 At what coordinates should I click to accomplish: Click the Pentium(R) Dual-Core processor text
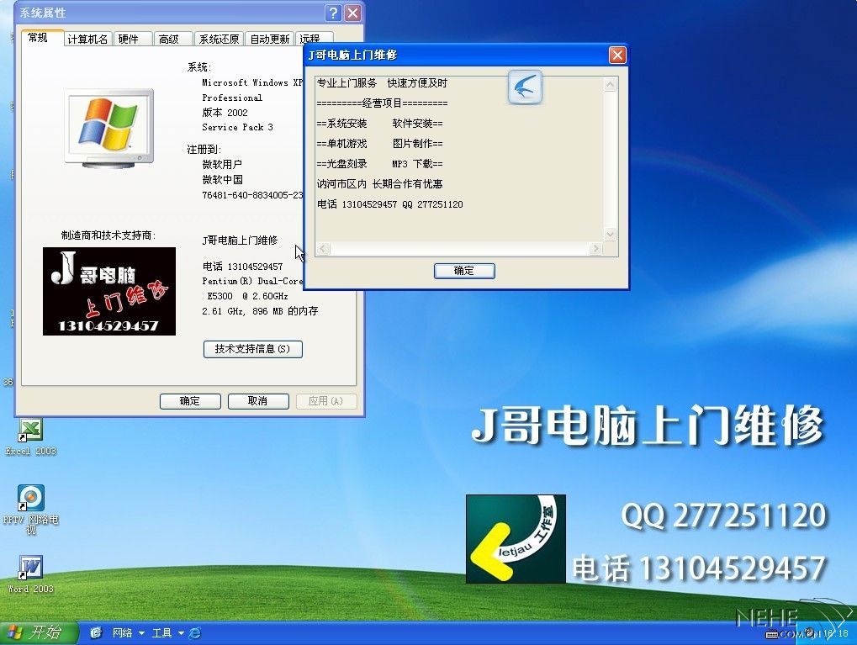[252, 281]
